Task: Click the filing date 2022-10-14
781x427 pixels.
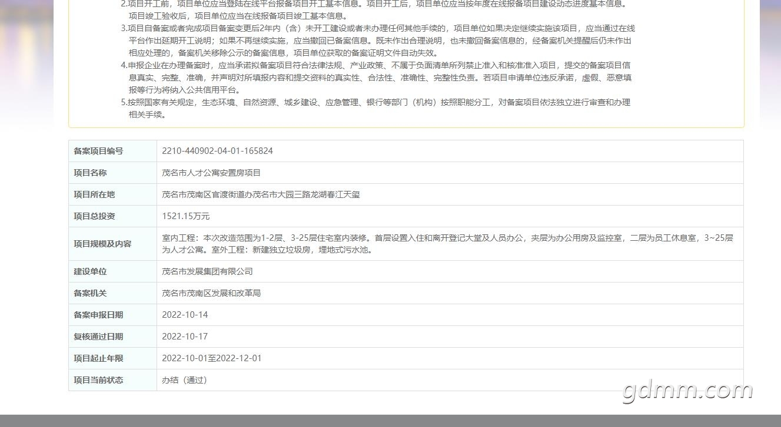Action: coord(185,315)
